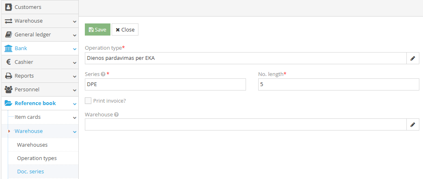Click the Bank building icon
The width and height of the screenshot is (423, 179).
coord(8,48)
